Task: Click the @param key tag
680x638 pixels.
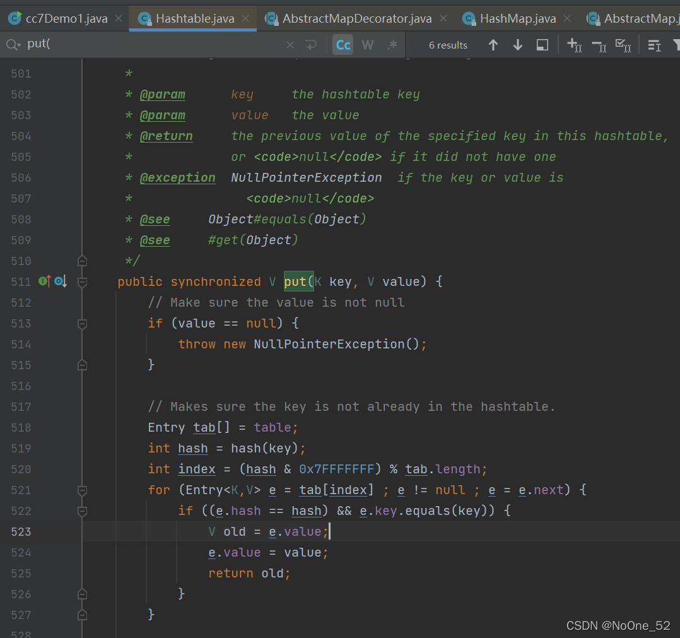Action: pos(163,95)
